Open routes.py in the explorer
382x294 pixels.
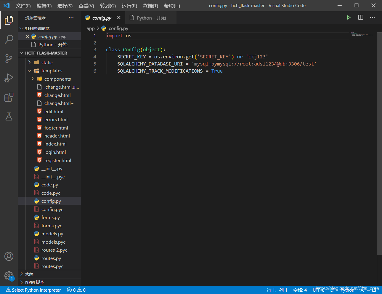coord(51,258)
